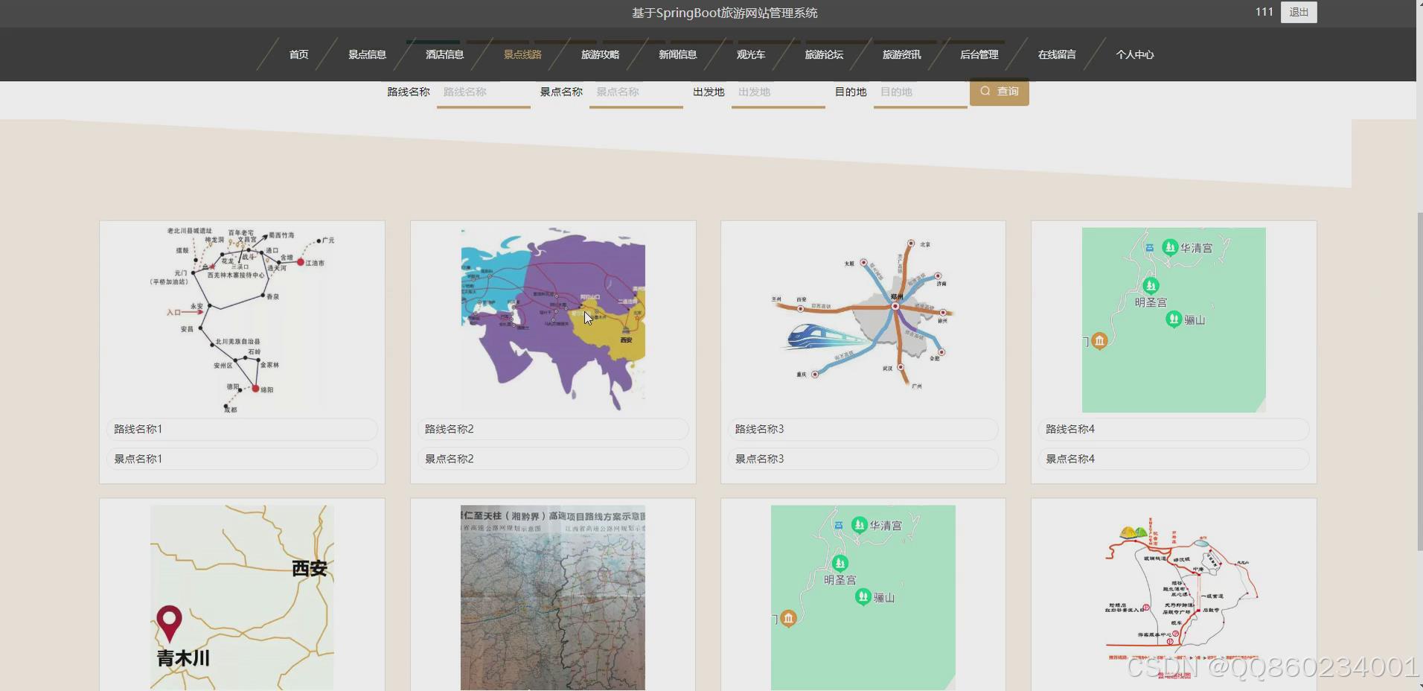The image size is (1423, 691).
Task: Open the red scenic route map thumbnail
Action: [x=1174, y=598]
